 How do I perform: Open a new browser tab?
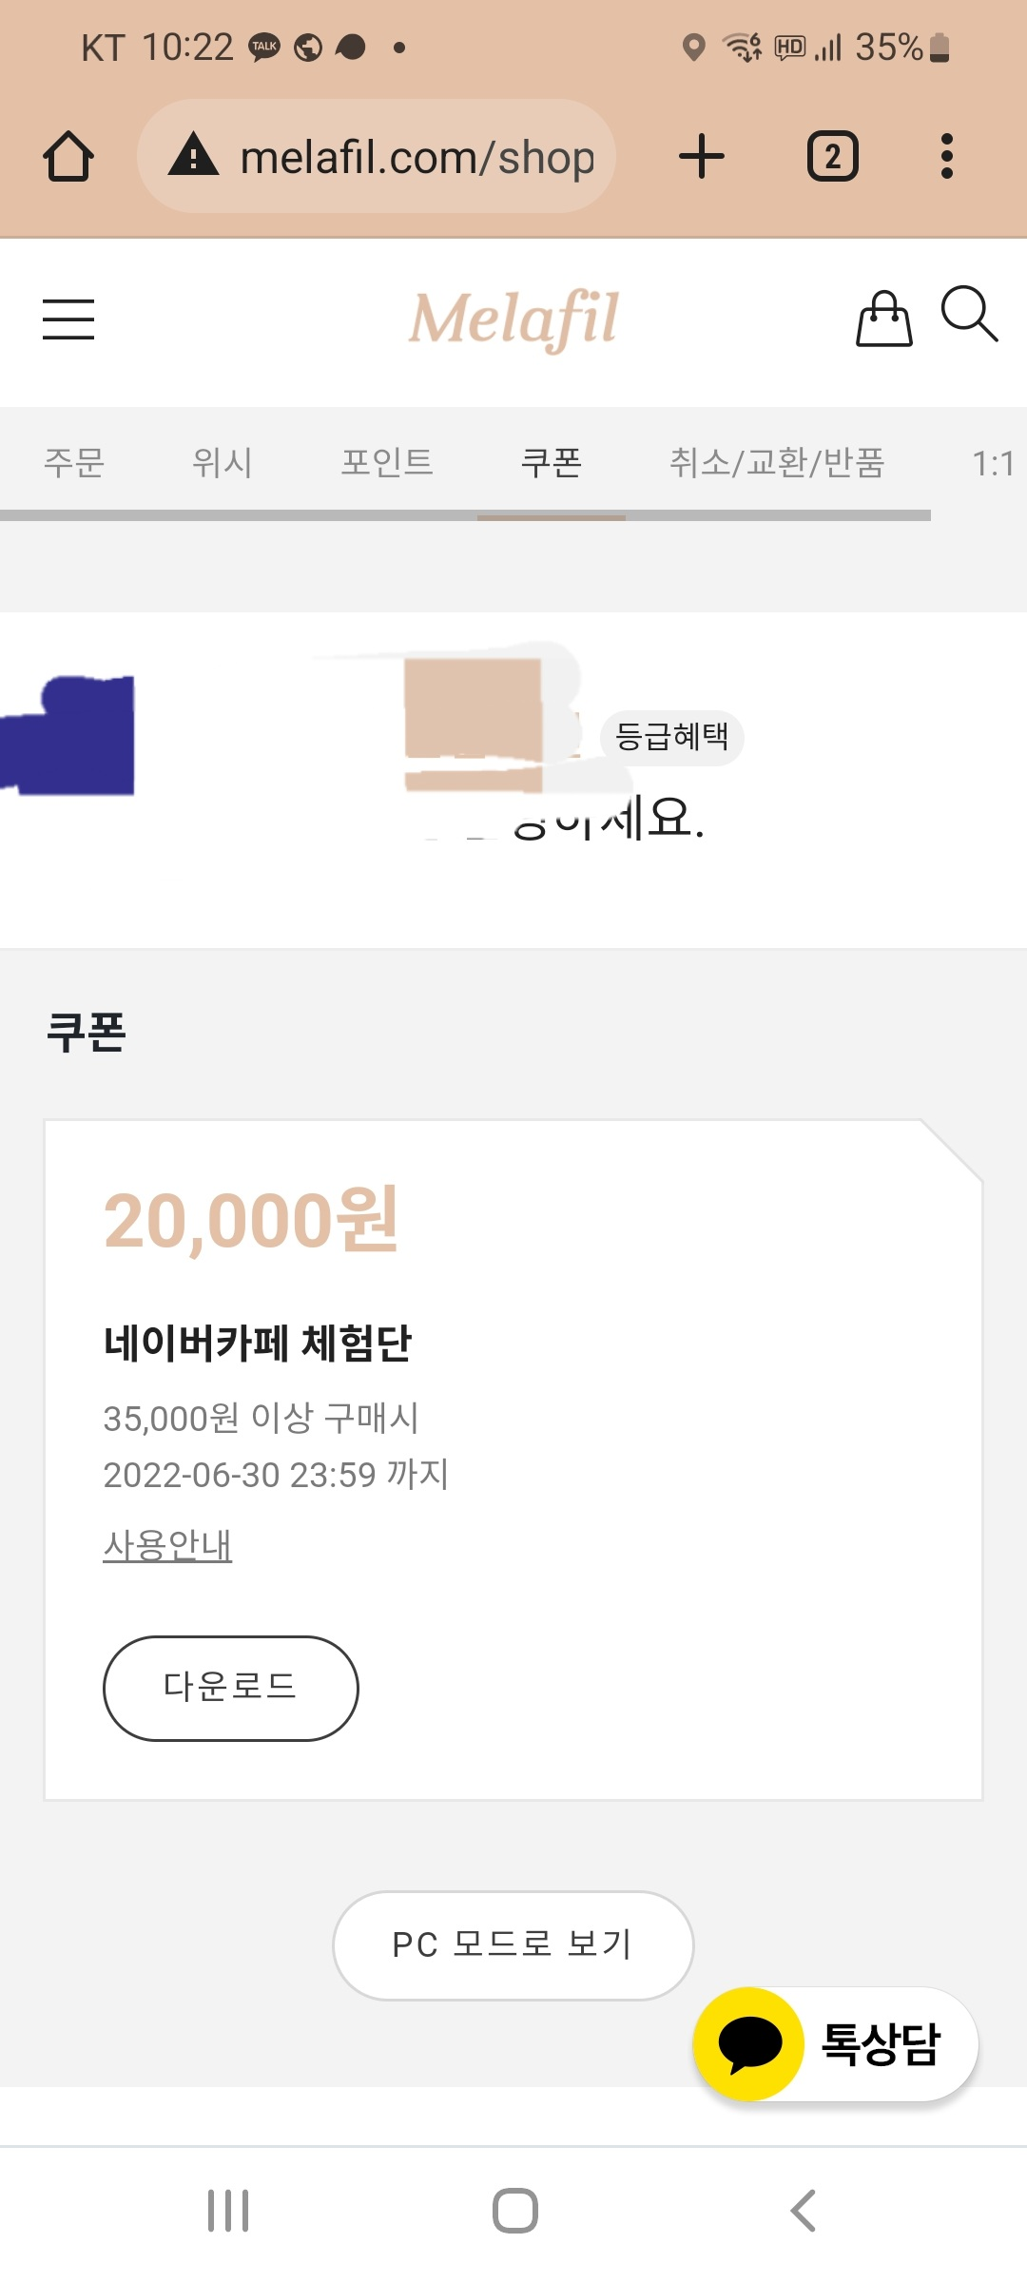coord(702,157)
